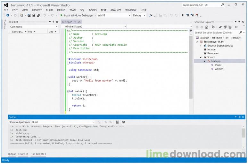Click the Clear all bookmarks icon
248x164 pixels.
[x=197, y=15]
